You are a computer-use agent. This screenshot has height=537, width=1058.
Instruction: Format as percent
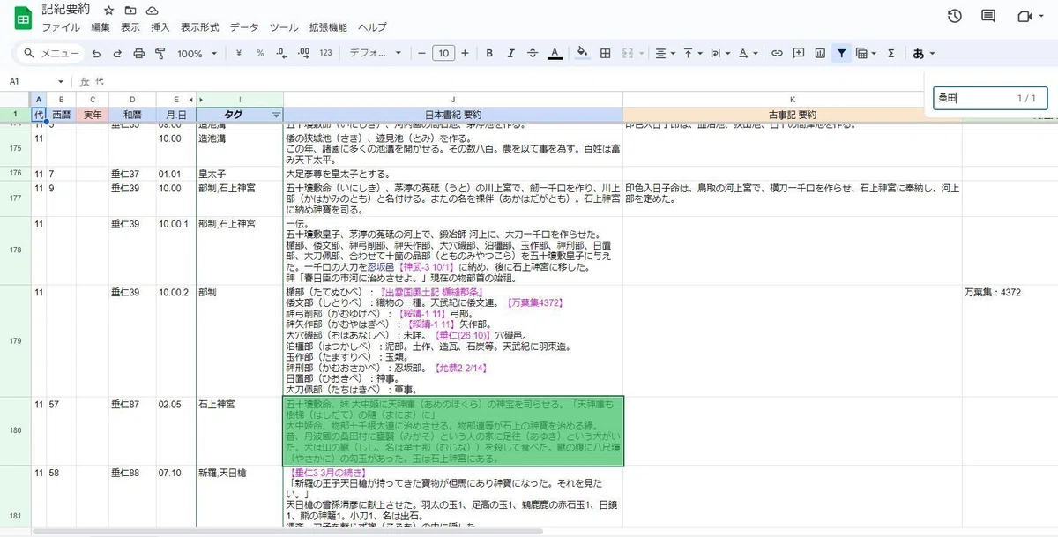260,54
